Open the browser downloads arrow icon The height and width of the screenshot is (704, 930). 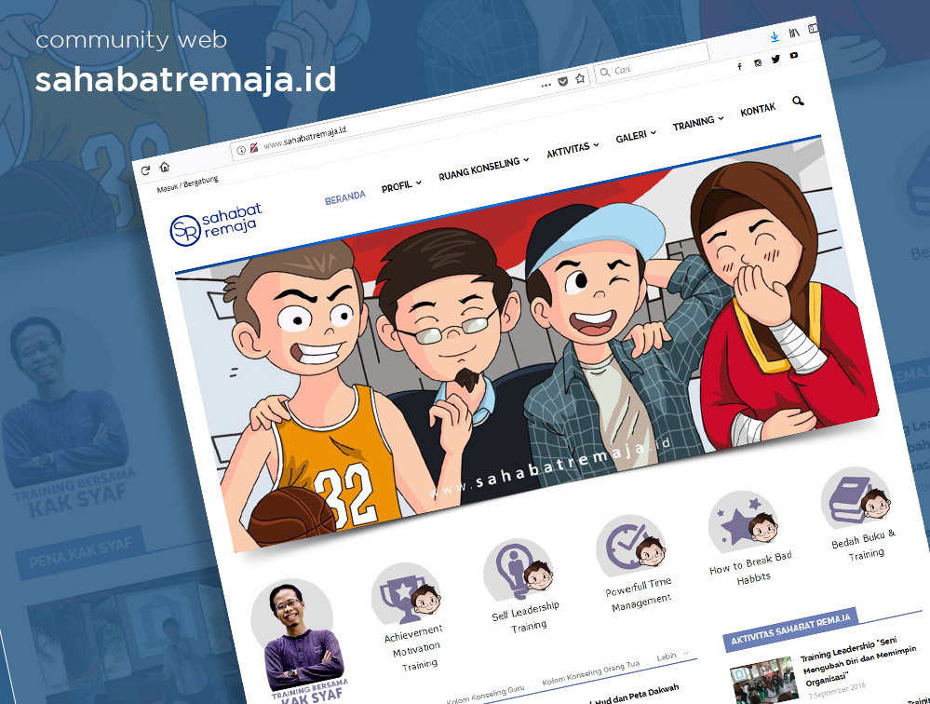774,37
